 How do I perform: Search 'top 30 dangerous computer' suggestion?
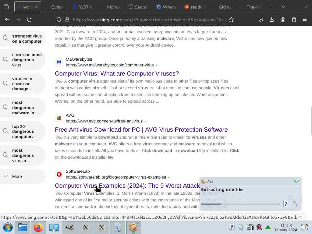(23, 132)
